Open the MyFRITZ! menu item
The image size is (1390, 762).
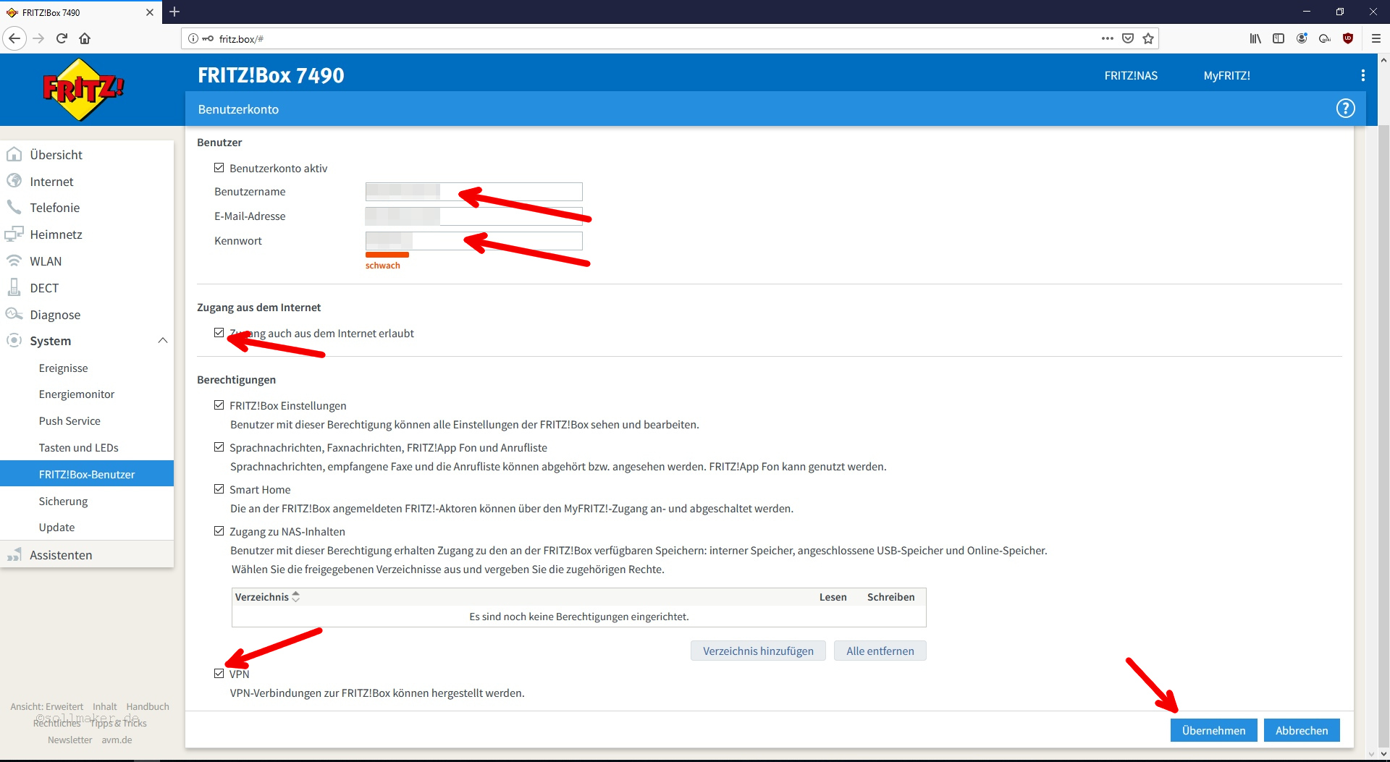tap(1226, 75)
